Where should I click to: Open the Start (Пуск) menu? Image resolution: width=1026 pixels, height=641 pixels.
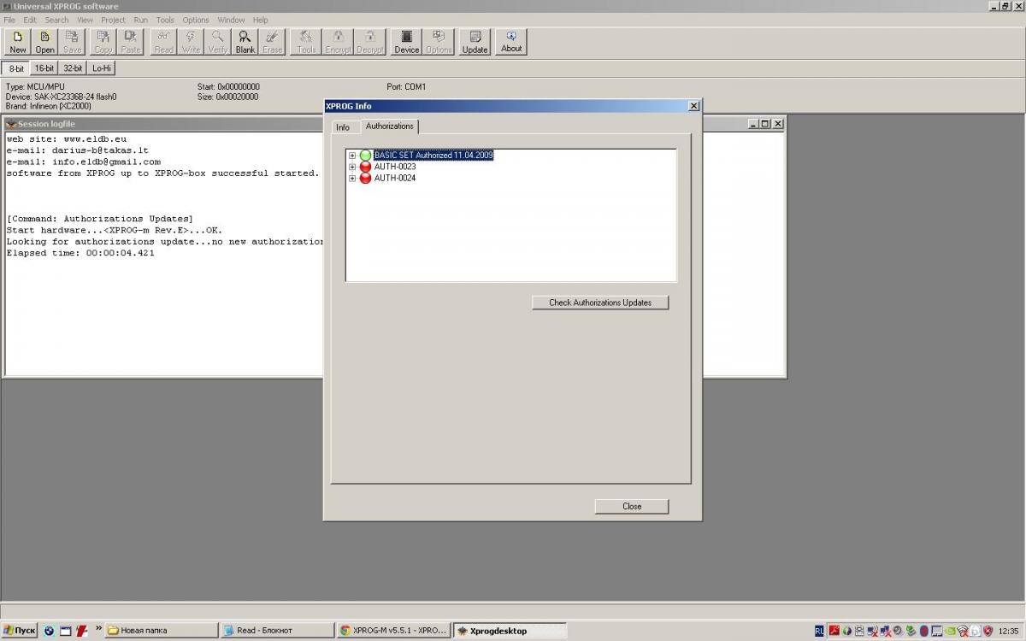click(x=19, y=631)
